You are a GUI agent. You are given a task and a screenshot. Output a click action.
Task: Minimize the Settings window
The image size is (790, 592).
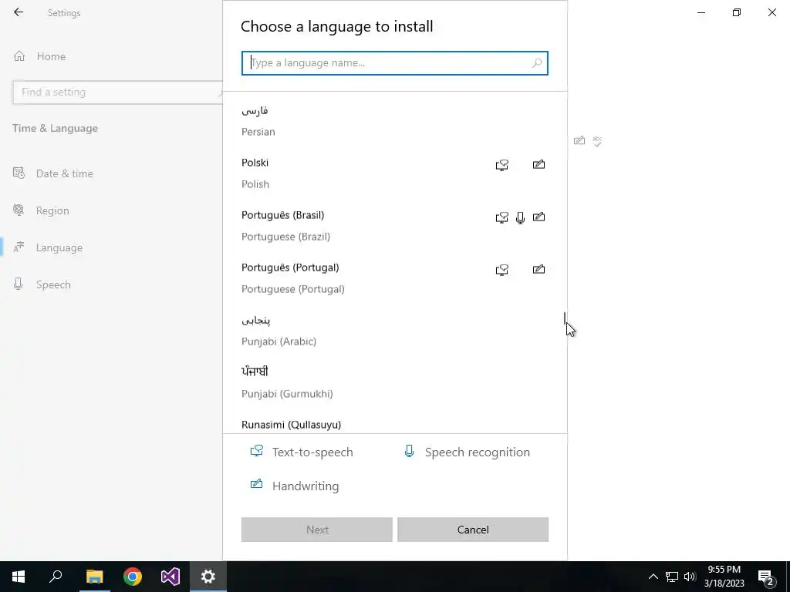pyautogui.click(x=701, y=12)
